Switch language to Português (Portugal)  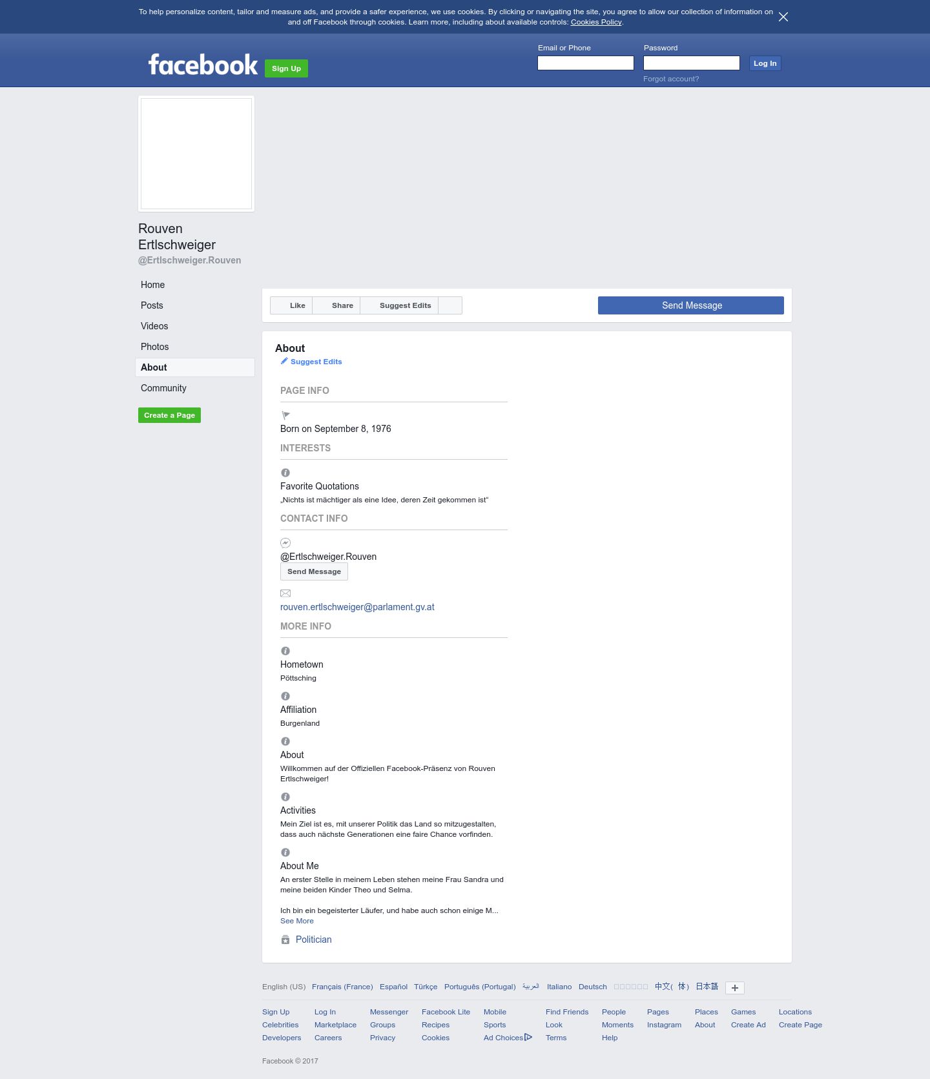[x=480, y=987]
